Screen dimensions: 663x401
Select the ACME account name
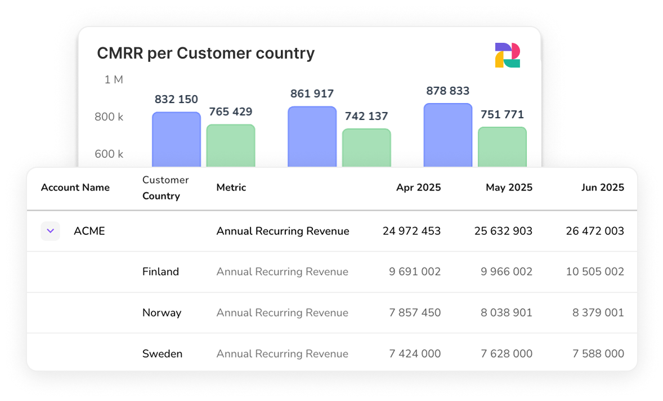89,231
